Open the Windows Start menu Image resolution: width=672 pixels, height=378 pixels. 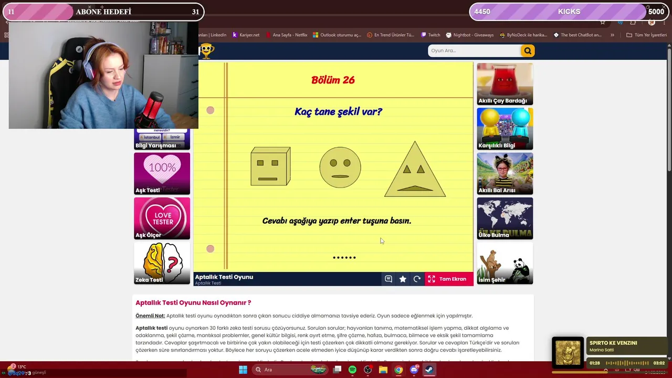click(x=243, y=370)
